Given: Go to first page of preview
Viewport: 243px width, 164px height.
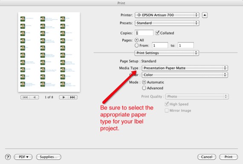Looking at the screenshot, I should tap(25, 97).
